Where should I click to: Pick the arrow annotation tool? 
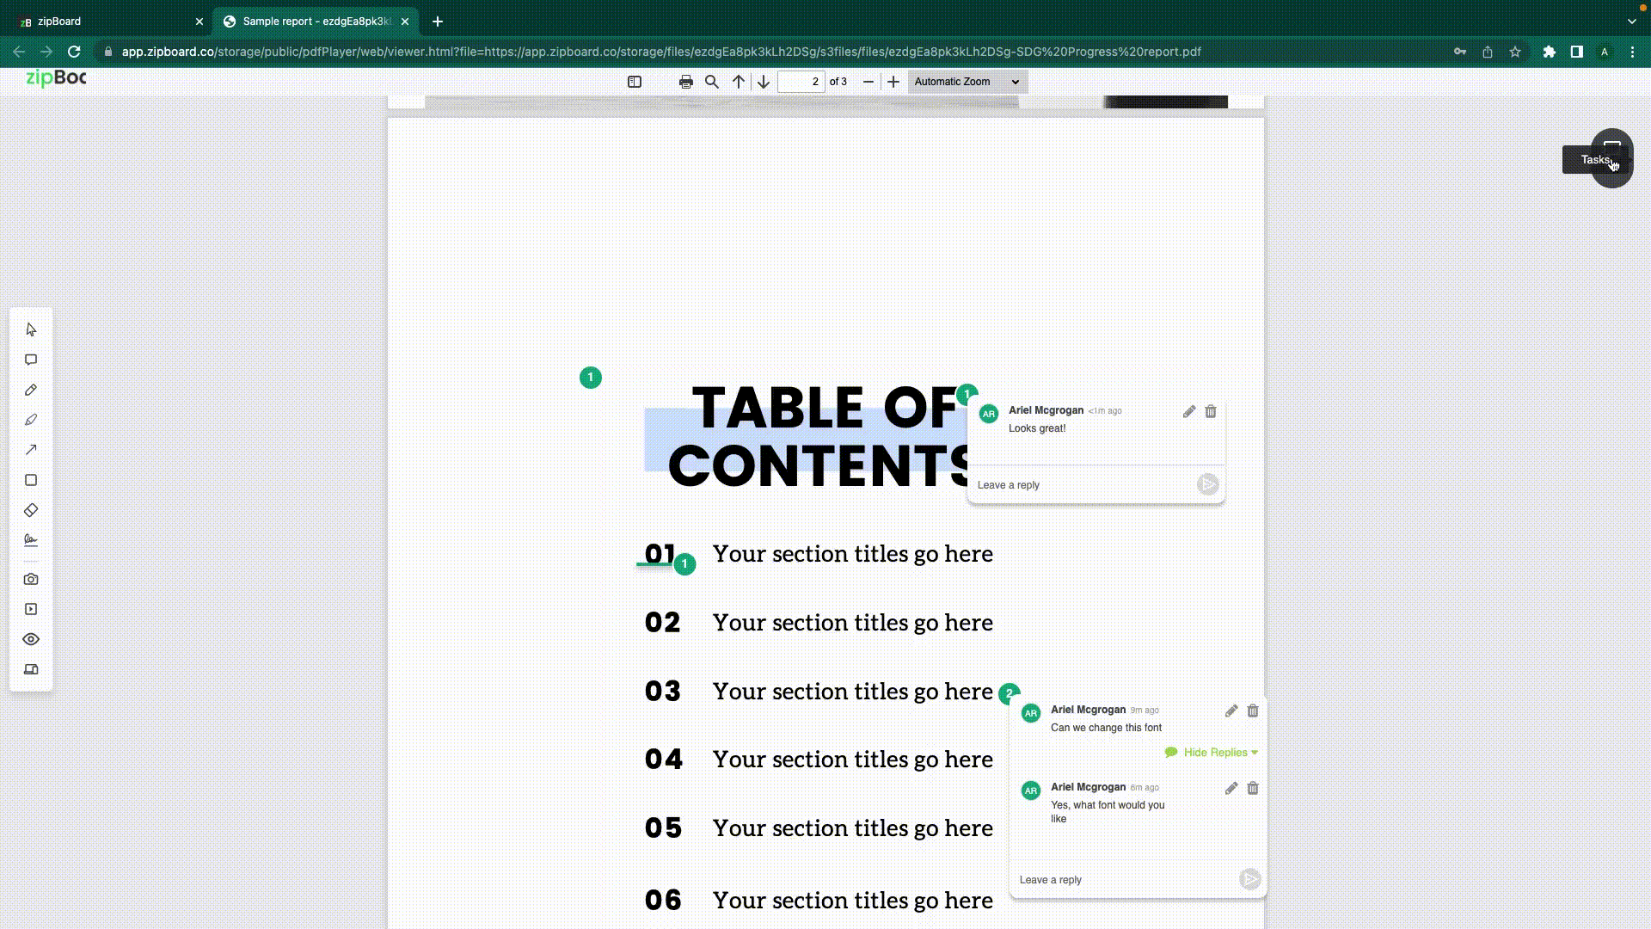point(31,450)
